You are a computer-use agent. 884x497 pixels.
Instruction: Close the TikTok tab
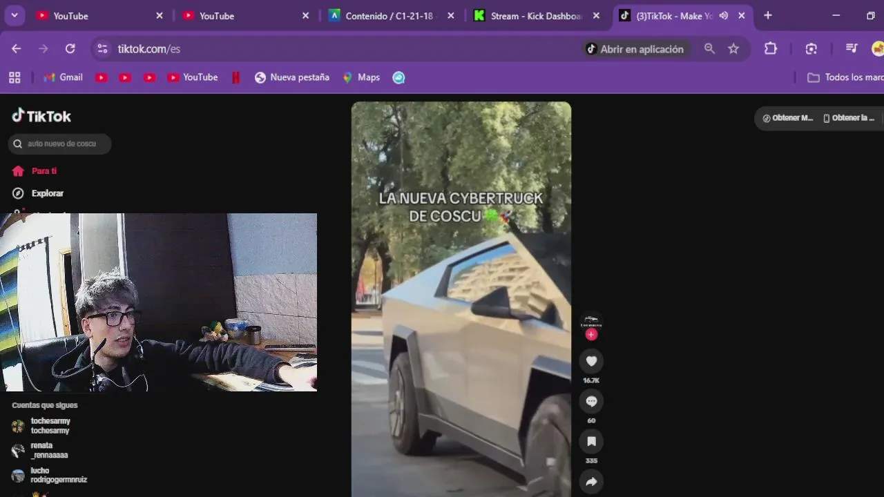click(742, 15)
